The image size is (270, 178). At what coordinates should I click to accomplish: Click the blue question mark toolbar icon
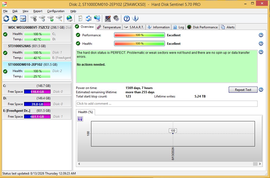(127, 18)
